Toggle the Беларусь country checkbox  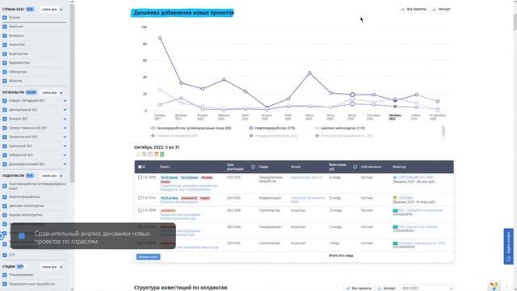click(x=5, y=36)
